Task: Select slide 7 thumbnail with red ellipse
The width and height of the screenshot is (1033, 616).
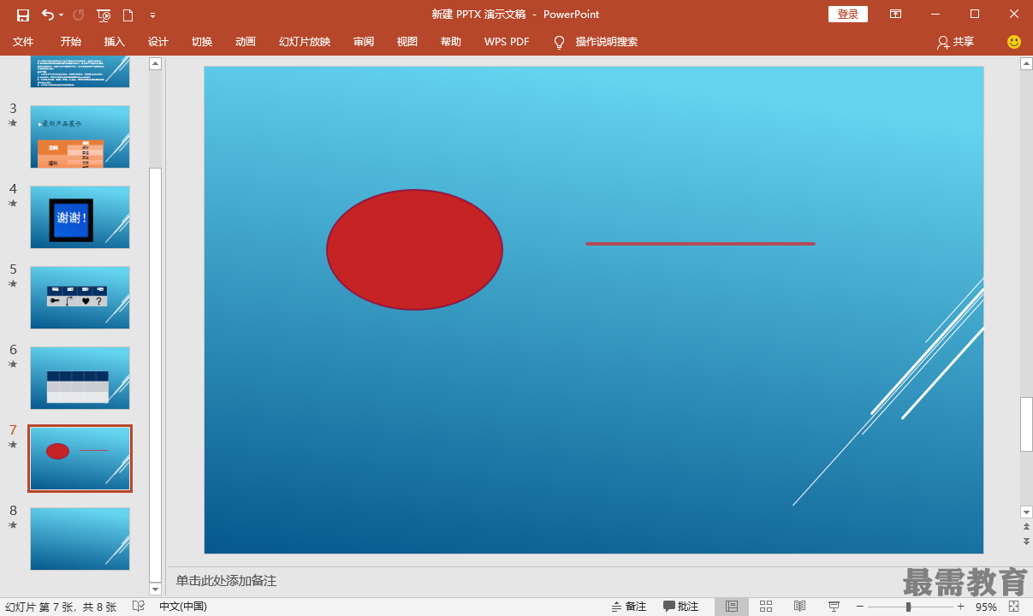Action: coord(80,459)
